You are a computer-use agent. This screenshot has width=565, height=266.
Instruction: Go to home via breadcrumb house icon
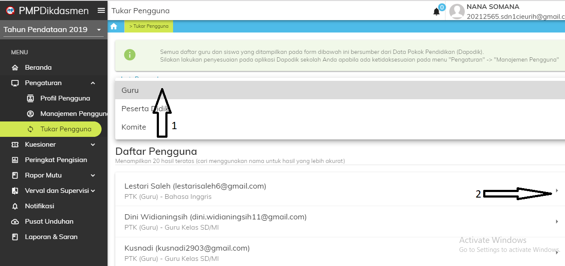pos(114,26)
